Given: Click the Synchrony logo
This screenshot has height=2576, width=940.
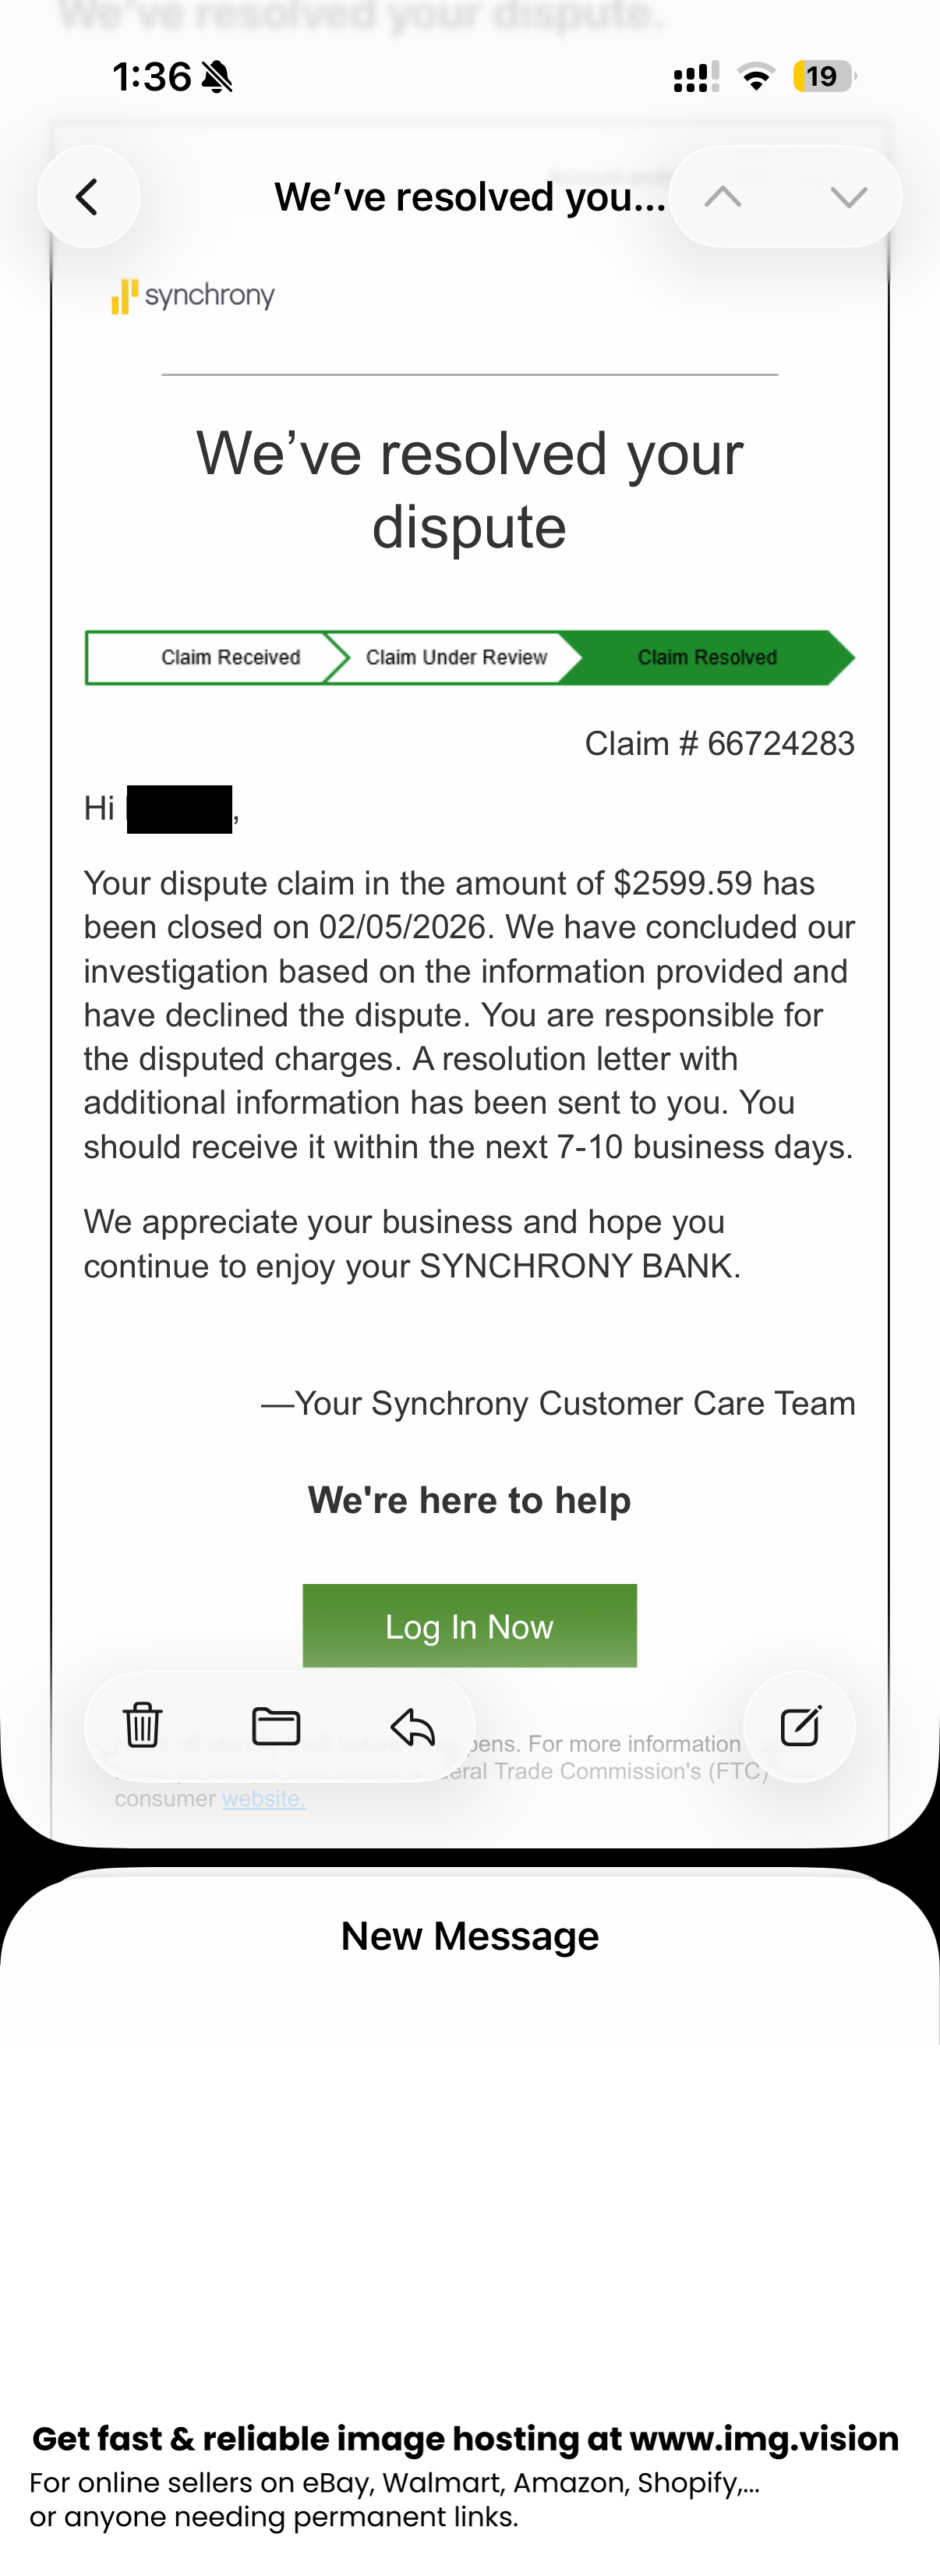Looking at the screenshot, I should pyautogui.click(x=193, y=296).
